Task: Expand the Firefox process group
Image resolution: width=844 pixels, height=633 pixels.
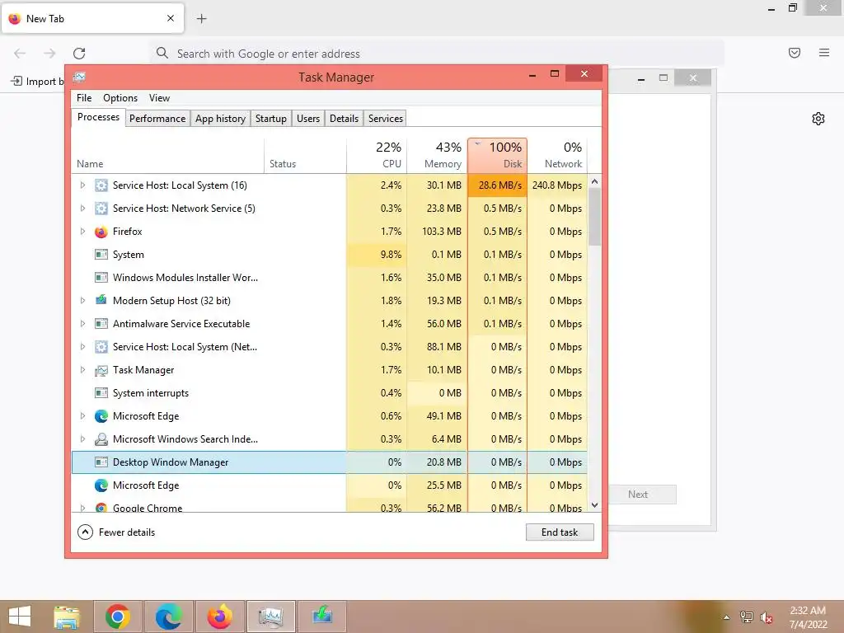Action: coord(82,232)
